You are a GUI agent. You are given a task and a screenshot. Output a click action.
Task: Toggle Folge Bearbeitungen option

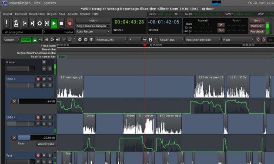click(93, 26)
